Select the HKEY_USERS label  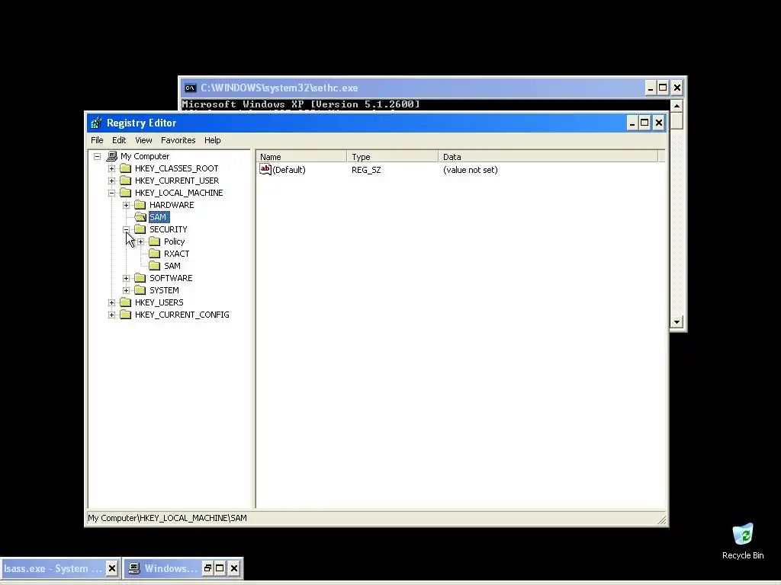coord(159,302)
